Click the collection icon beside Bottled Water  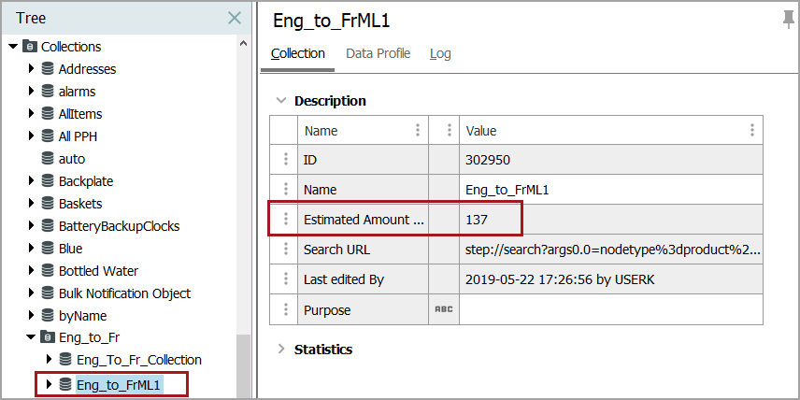coord(47,271)
